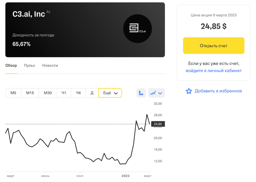This screenshot has width=256, height=182.
Task: Open chart type dropdown arrow
Action: pyautogui.click(x=160, y=93)
